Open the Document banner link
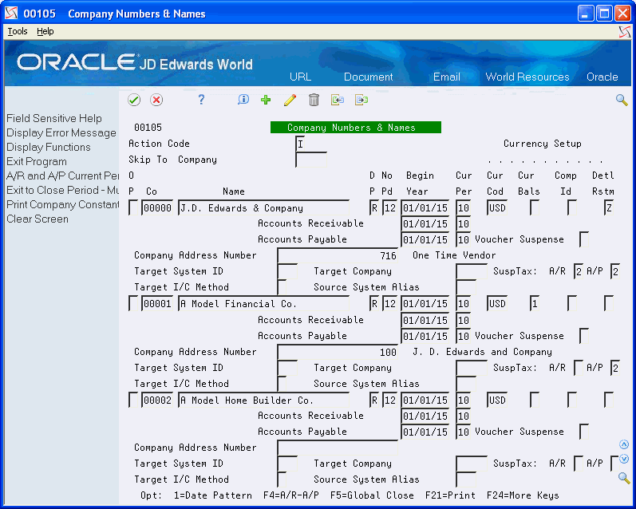 tap(369, 77)
